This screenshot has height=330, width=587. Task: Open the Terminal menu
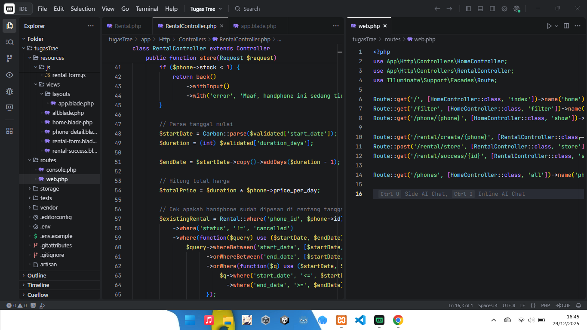click(x=147, y=9)
